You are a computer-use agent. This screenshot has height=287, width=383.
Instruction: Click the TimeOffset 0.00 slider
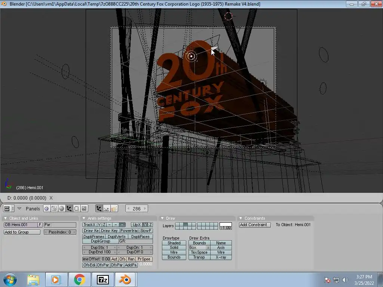(x=96, y=259)
